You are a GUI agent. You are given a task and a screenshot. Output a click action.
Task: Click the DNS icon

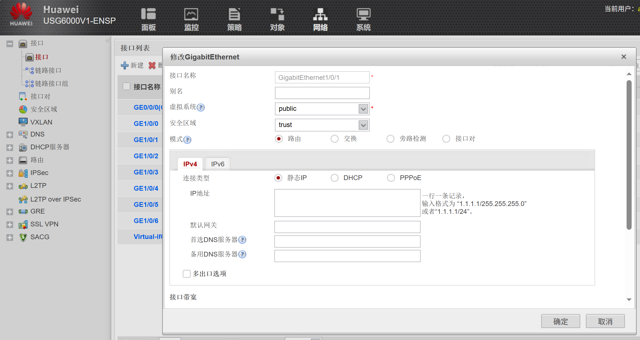23,134
